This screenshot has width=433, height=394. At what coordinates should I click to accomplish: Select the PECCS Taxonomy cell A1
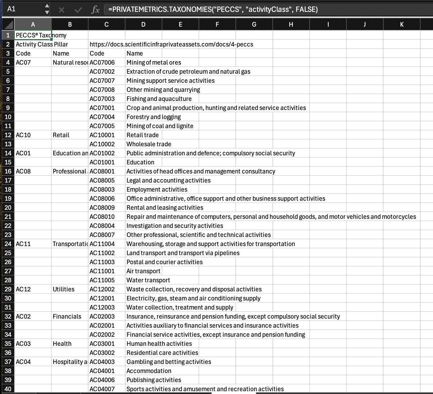point(33,35)
